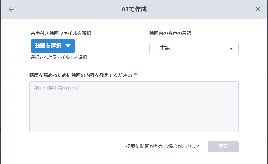Click 選択されたファイル：未選択 status text

(x=59, y=57)
